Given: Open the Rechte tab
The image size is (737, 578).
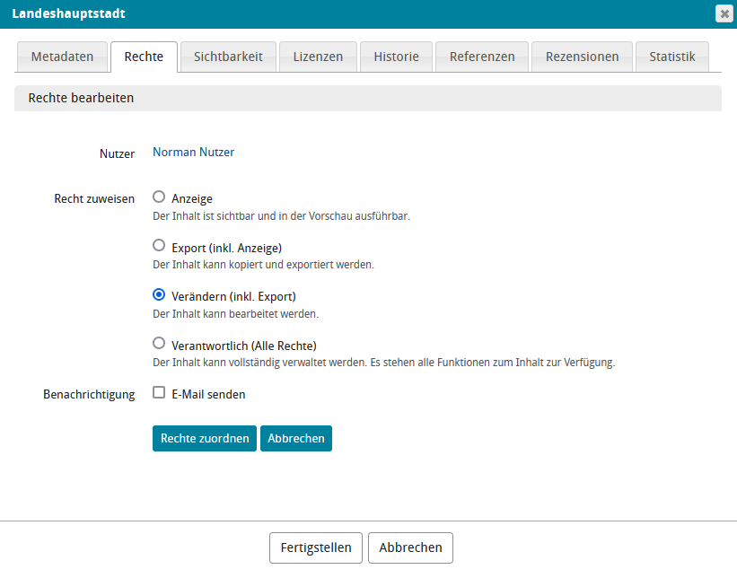Looking at the screenshot, I should click(x=144, y=57).
